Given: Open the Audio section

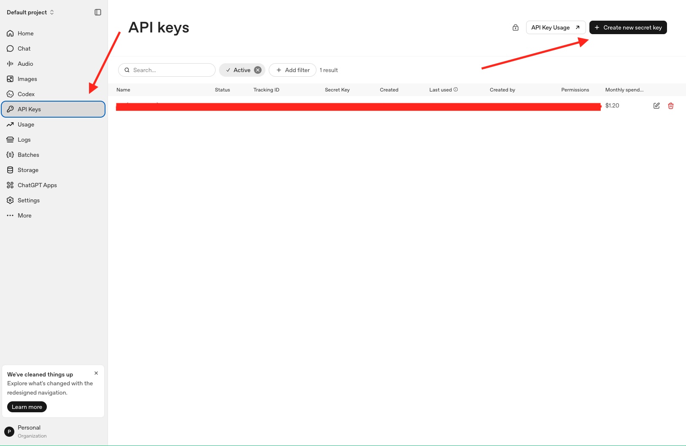Looking at the screenshot, I should (53, 64).
